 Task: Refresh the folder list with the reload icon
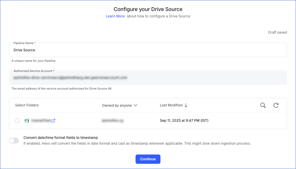(x=276, y=105)
